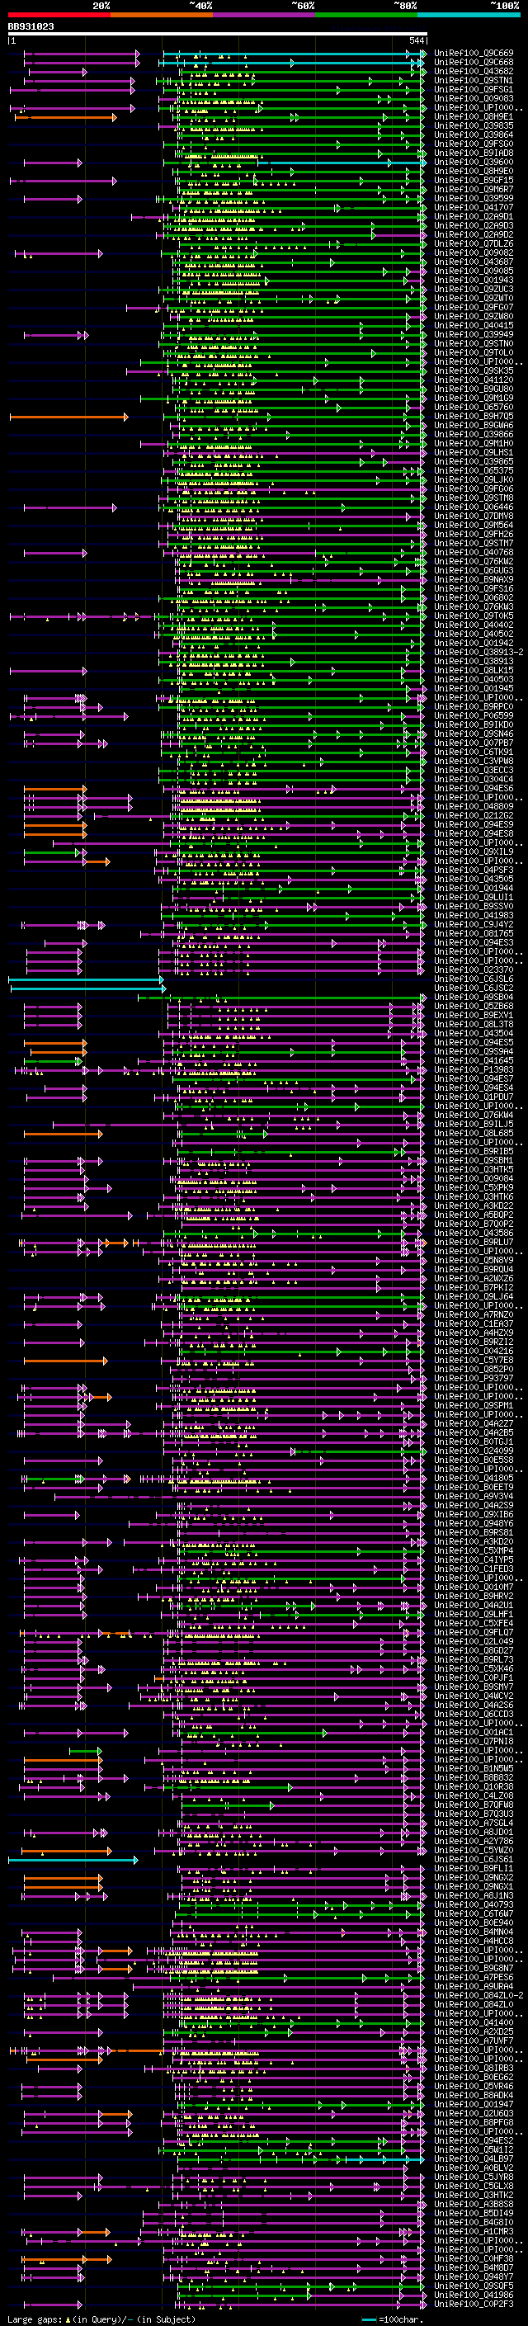The height and width of the screenshot is (2326, 528).
Task: Click the UniRef100_Q41986 label
Action: (x=473, y=2295)
